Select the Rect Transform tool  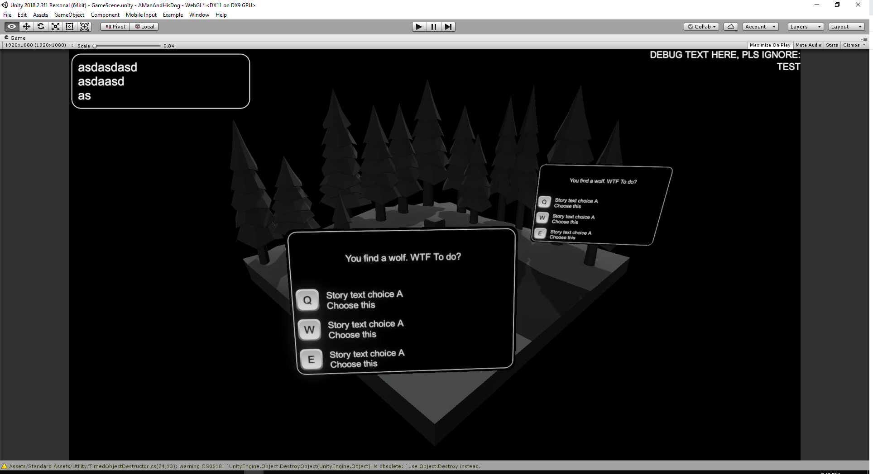pyautogui.click(x=69, y=26)
